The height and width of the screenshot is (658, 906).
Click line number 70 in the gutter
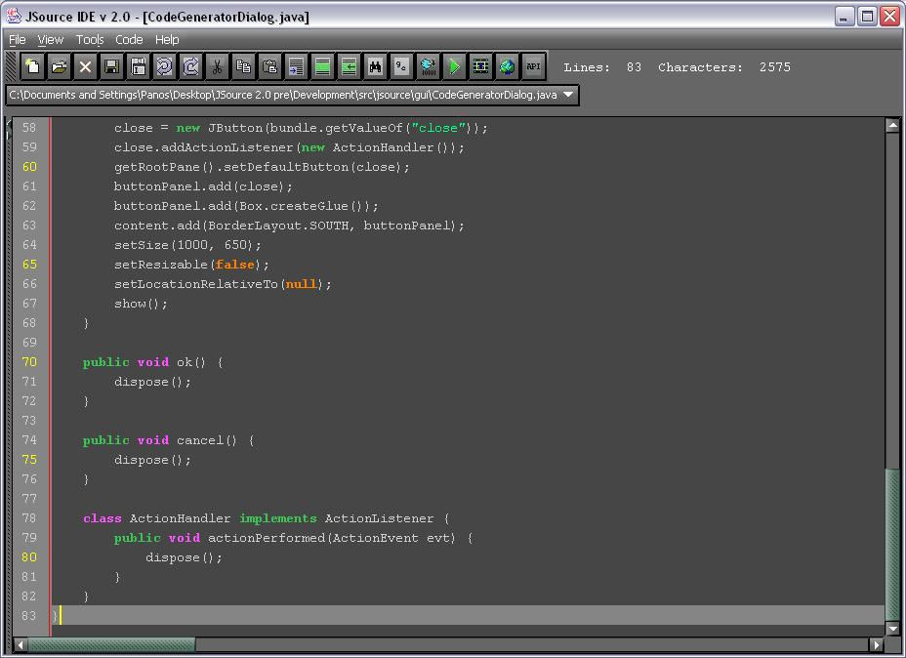29,361
